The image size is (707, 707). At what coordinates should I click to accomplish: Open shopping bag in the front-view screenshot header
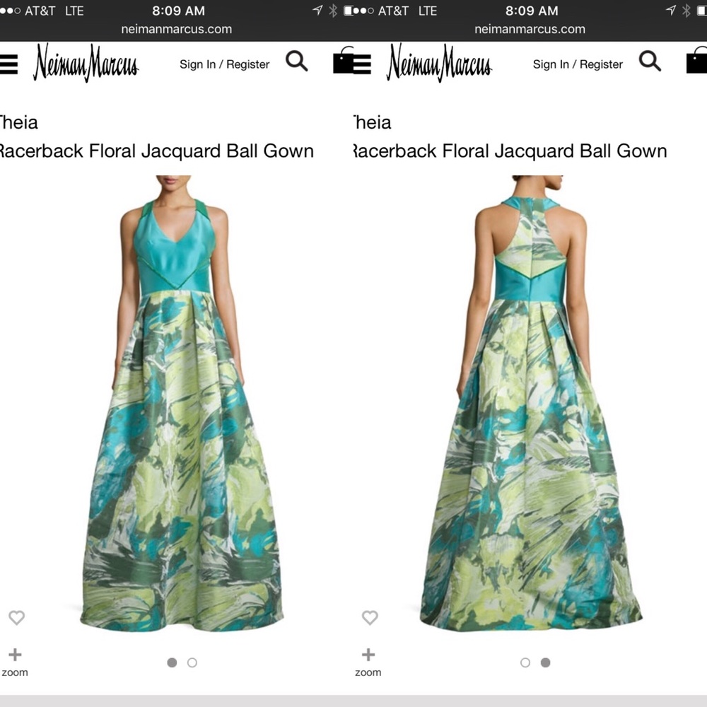[x=343, y=61]
